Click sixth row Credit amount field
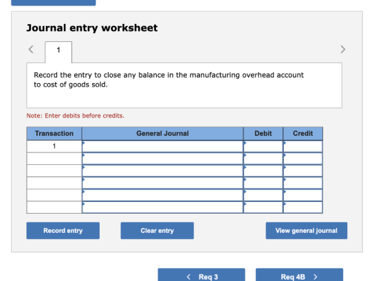 point(302,207)
